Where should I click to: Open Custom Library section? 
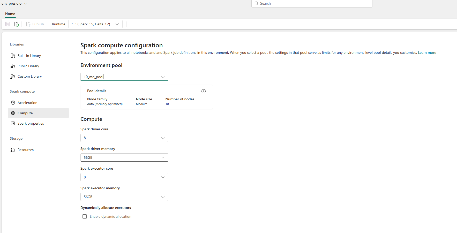pos(38,76)
